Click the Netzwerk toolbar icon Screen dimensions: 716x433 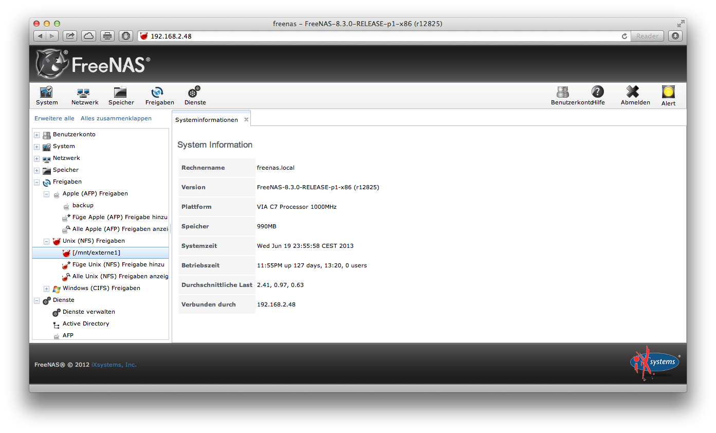tap(84, 93)
